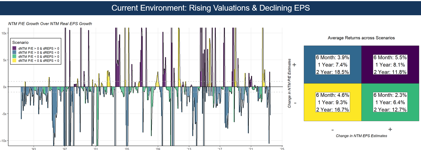Image resolution: width=421 pixels, height=150 pixels.
Task: Click the slide title 'Current Environment: Rising Valuations & Declining EPS'
Action: tap(210, 8)
